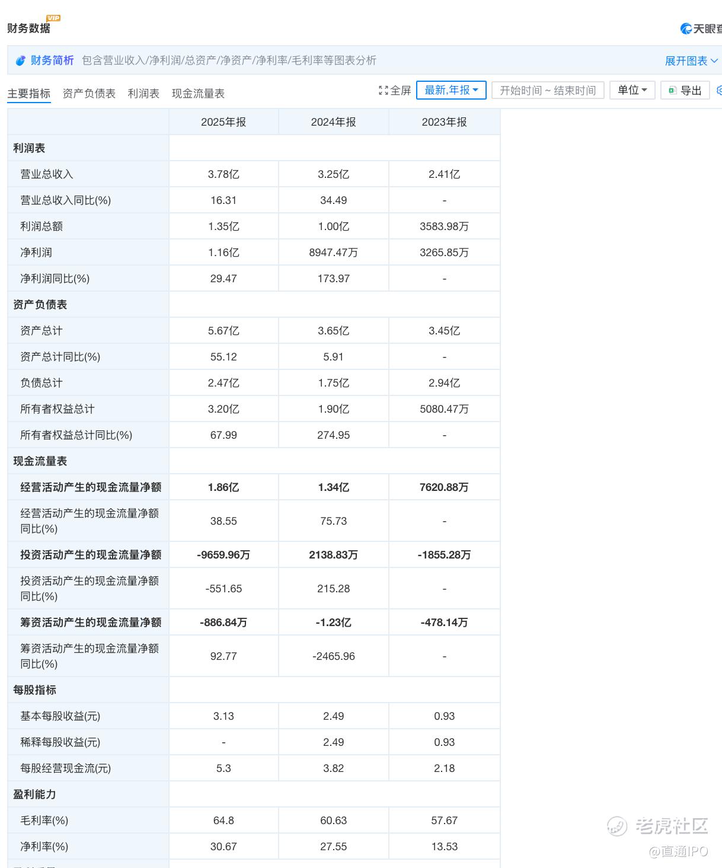Viewport: 722px width, 868px height.
Task: Click the 财务简析 link
Action: (52, 60)
